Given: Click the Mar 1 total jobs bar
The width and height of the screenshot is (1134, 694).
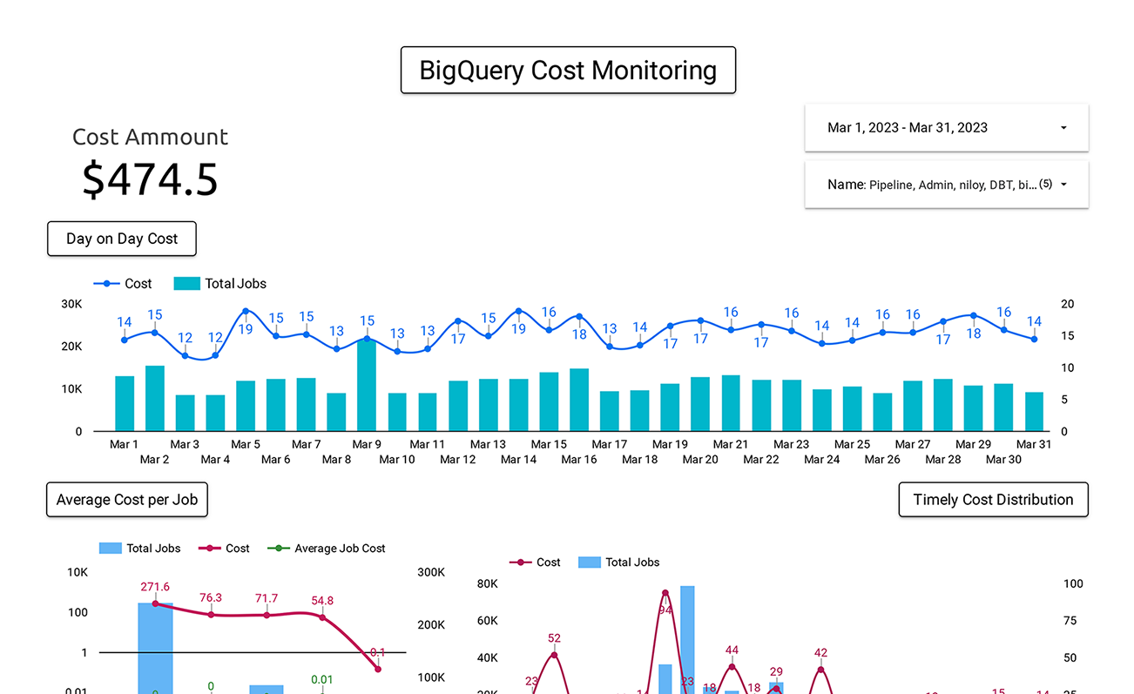Looking at the screenshot, I should click(x=125, y=404).
